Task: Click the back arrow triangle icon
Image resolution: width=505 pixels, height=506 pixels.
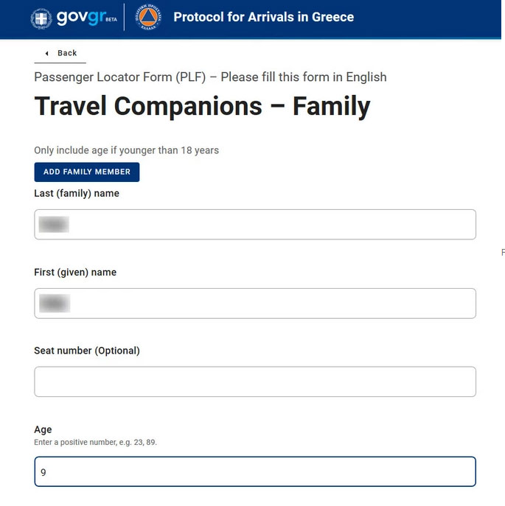Action: click(x=47, y=53)
